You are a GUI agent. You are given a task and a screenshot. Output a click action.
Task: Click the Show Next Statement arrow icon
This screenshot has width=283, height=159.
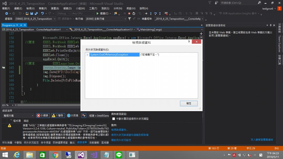(146, 14)
